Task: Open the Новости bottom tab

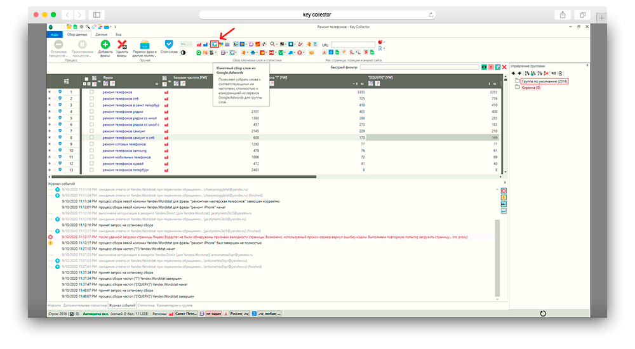Action: [54, 305]
